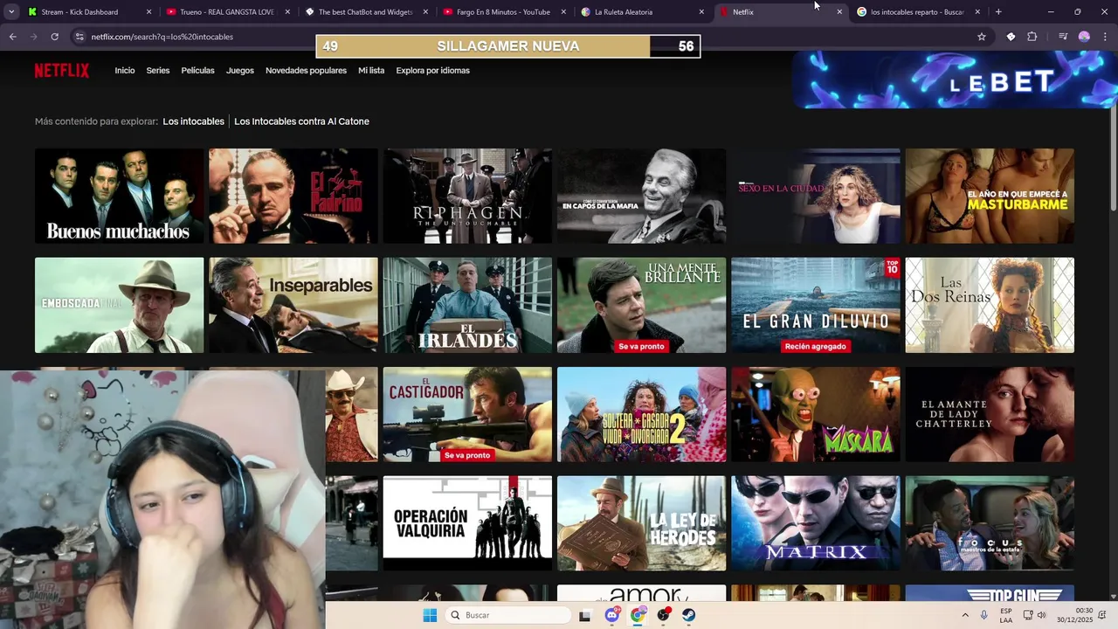Switch to the Stream - Kick Dashboard tab
This screenshot has width=1118, height=629.
79,12
